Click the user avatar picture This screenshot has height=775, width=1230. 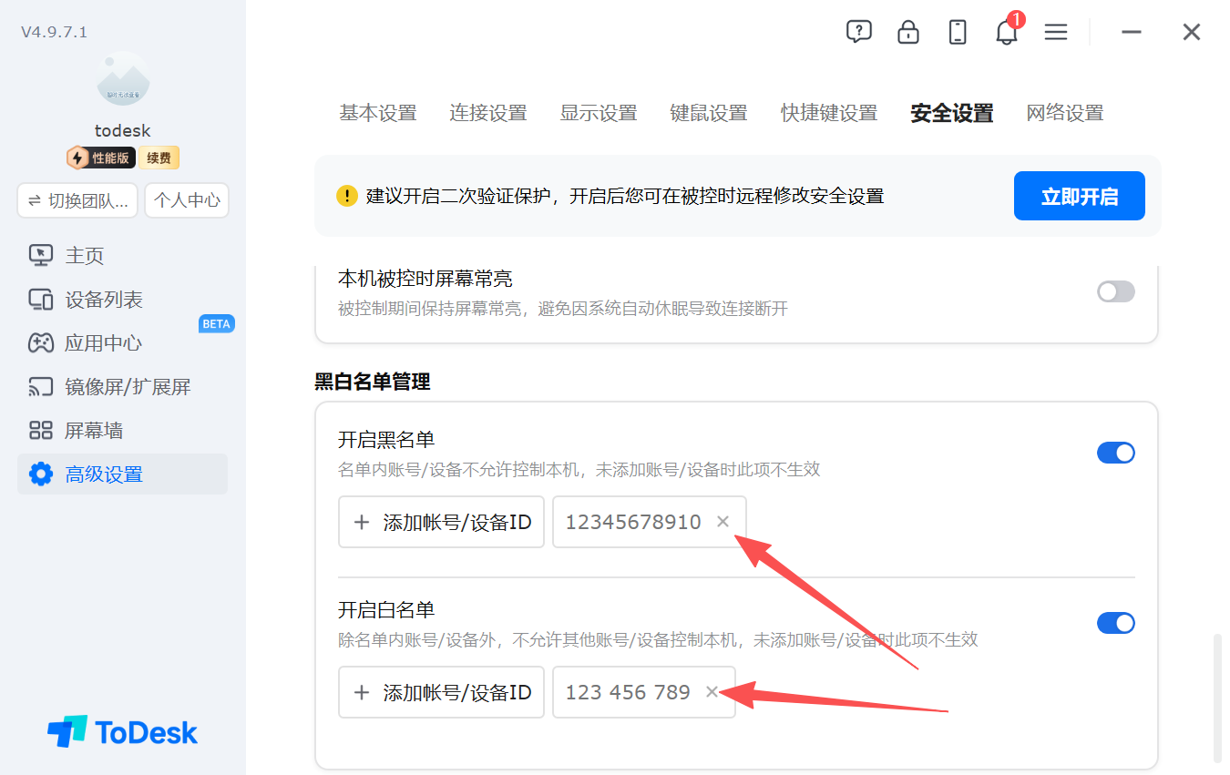(123, 79)
